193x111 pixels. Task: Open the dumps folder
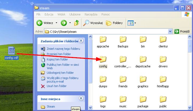point(103,82)
